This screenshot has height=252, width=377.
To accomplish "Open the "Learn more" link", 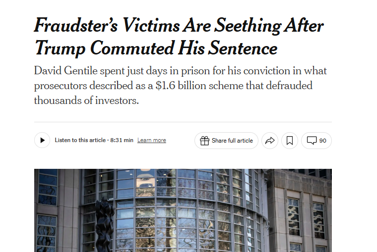I will [x=152, y=141].
